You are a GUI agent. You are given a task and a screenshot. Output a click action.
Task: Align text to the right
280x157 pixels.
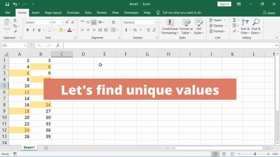94,30
